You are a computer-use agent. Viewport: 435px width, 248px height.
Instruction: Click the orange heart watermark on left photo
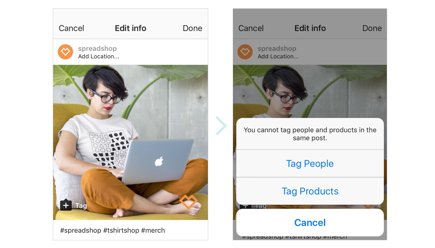click(189, 201)
